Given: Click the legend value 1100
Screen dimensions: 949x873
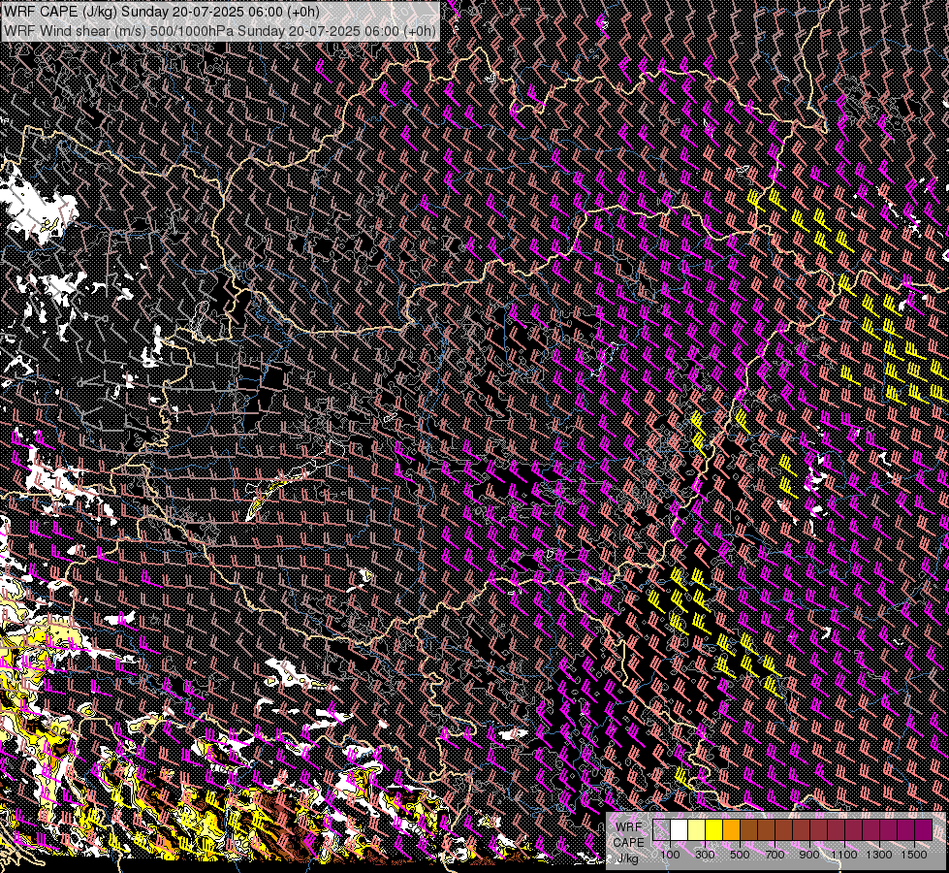Looking at the screenshot, I should pyautogui.click(x=844, y=855).
